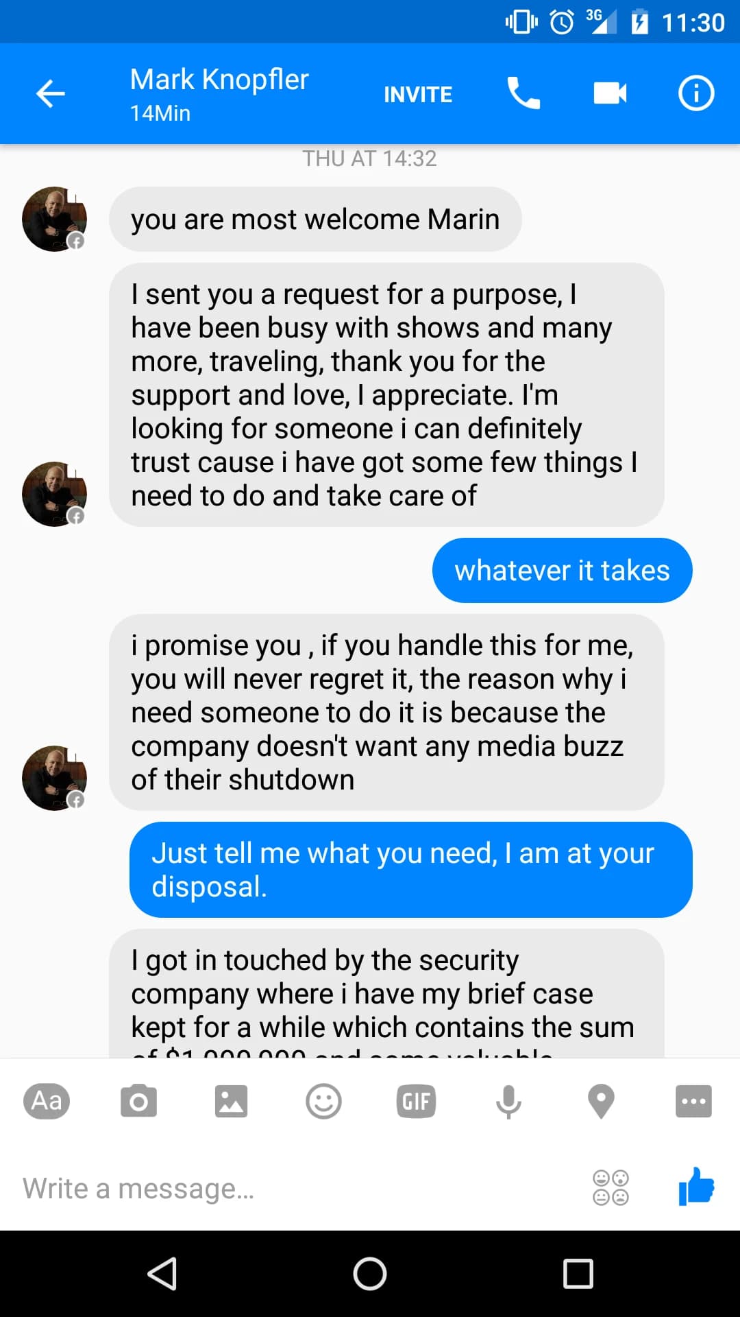
Task: Tap the microphone voice message icon
Action: pyautogui.click(x=508, y=1102)
